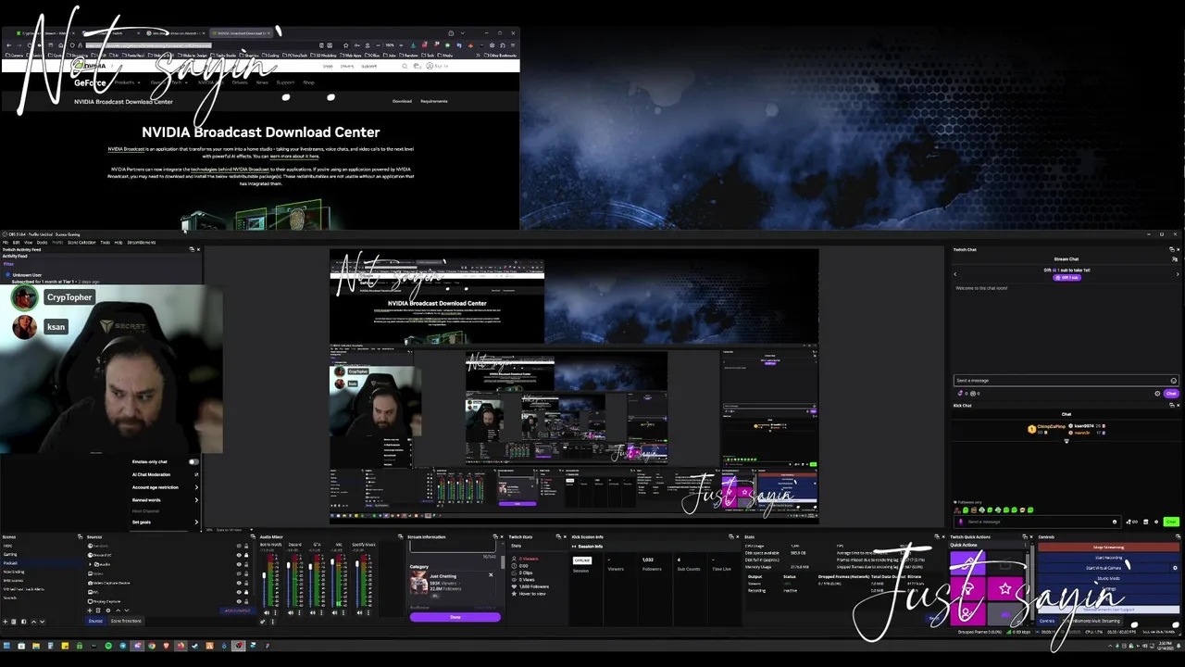Click purple Done button in Stream Information
This screenshot has width=1185, height=667.
[455, 617]
